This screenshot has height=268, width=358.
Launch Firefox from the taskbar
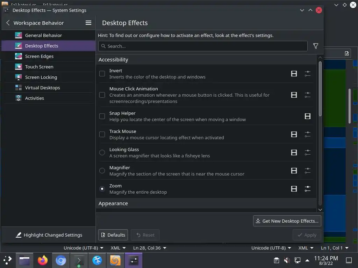(x=42, y=260)
